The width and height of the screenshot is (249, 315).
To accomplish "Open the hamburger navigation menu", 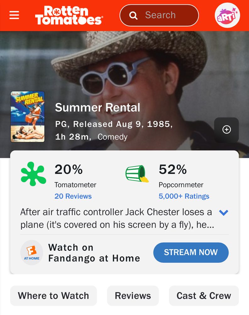I will 14,15.
